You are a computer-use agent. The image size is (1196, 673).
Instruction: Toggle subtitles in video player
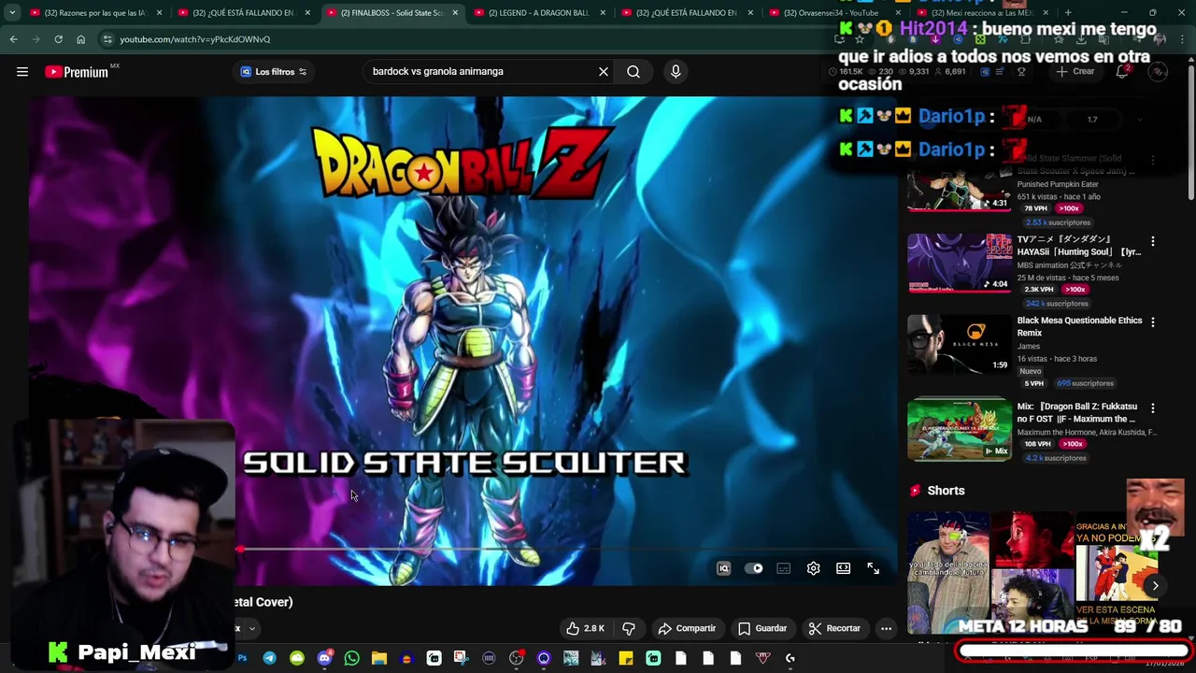click(x=783, y=568)
